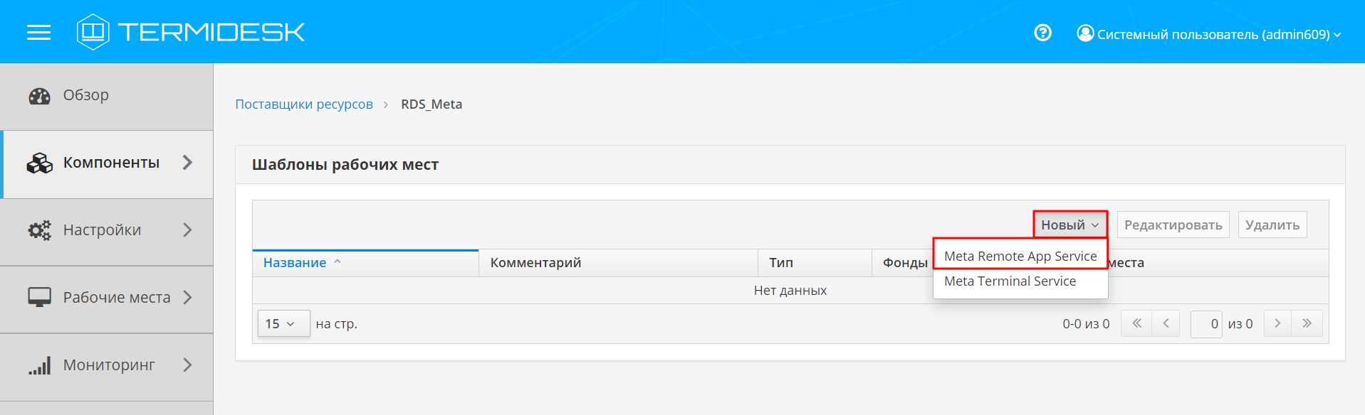Click the Termidesk logo

pyautogui.click(x=191, y=32)
